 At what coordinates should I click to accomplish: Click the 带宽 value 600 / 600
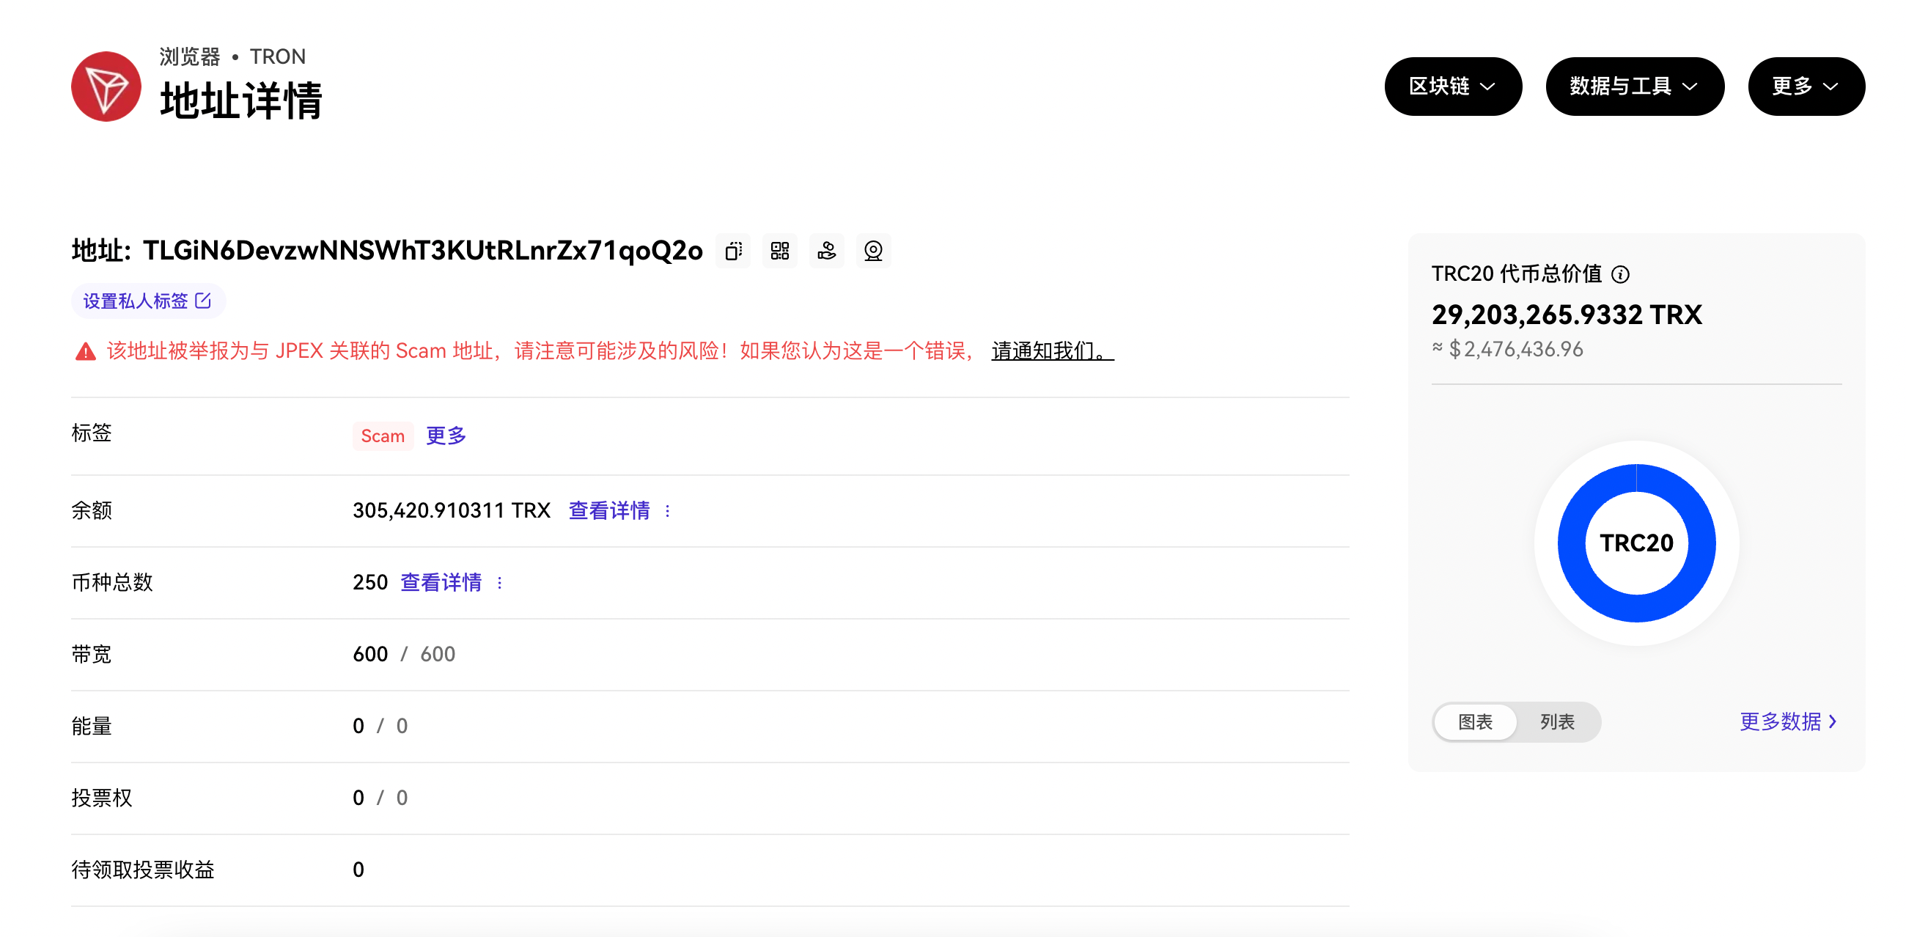coord(404,654)
